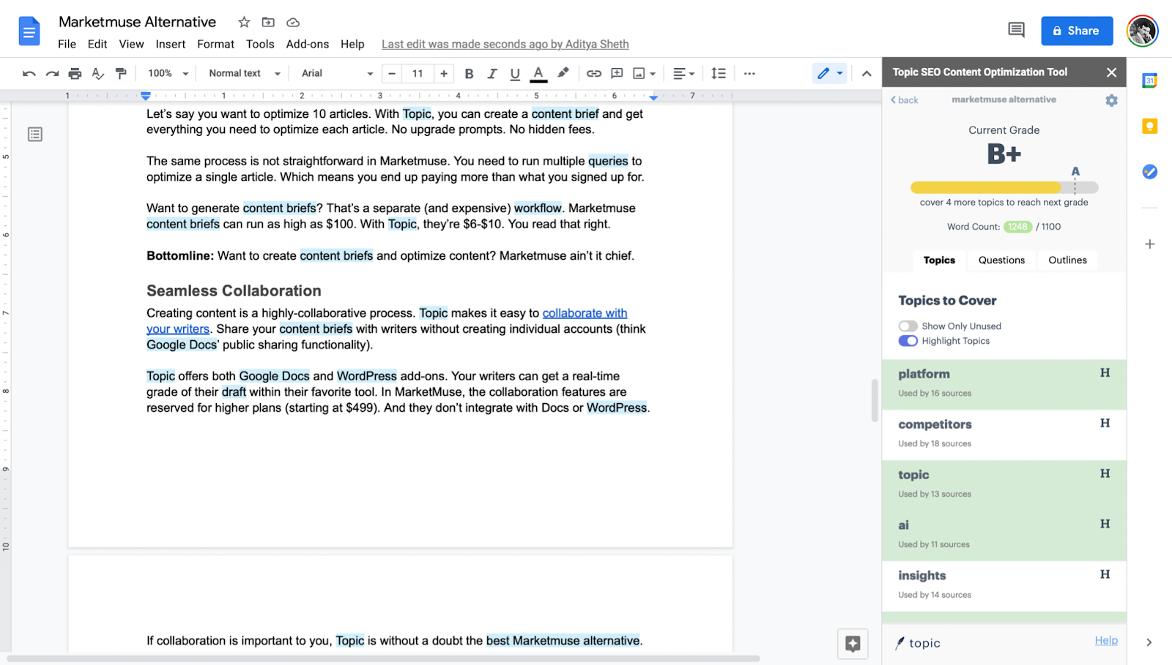Open the File menu

[x=67, y=44]
